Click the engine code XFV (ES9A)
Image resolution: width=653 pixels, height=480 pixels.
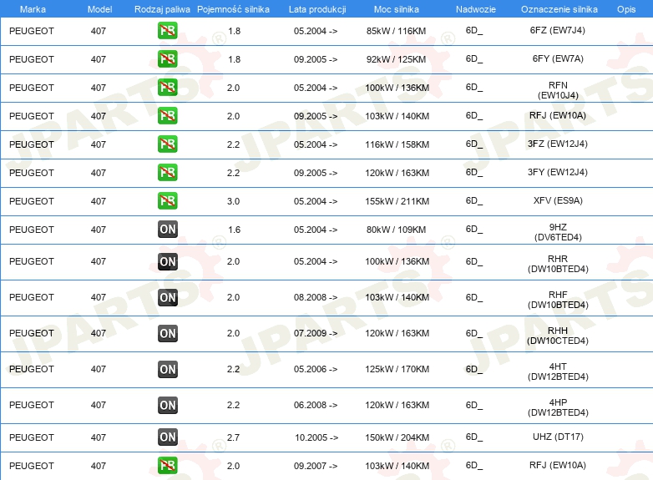(x=558, y=200)
